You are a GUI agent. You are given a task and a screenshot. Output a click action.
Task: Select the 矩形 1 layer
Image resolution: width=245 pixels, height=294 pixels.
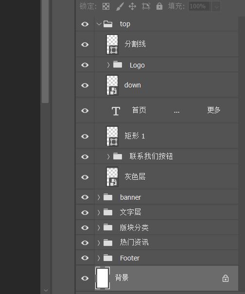(x=157, y=136)
